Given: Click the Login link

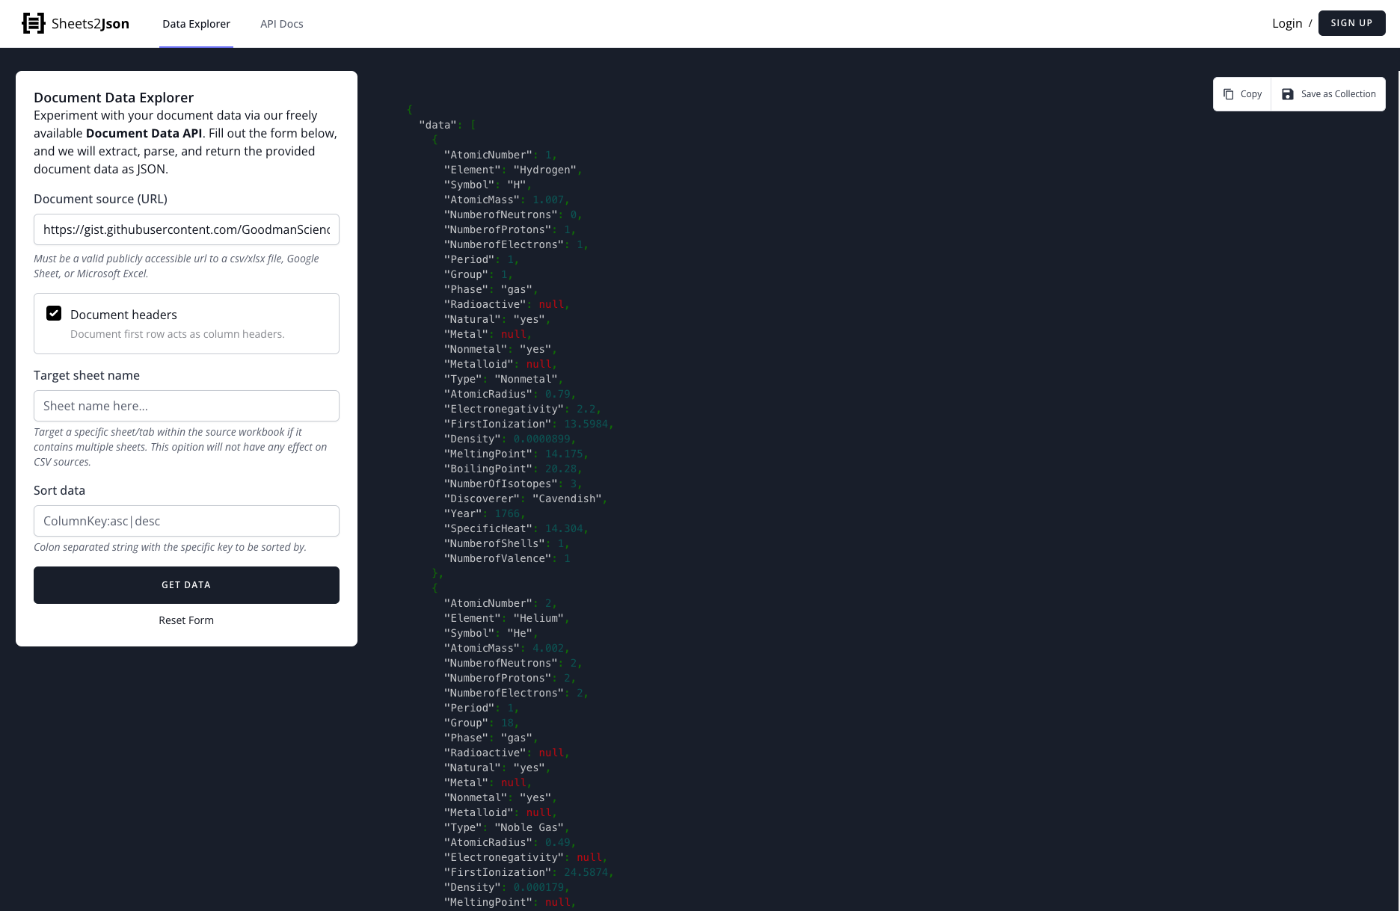Looking at the screenshot, I should click(x=1286, y=22).
